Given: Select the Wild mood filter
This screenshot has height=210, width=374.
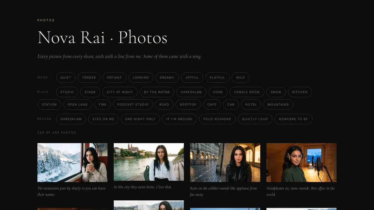Looking at the screenshot, I should [x=241, y=77].
